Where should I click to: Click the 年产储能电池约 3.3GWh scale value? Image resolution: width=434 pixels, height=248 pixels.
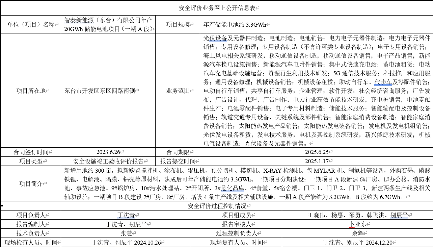[235, 24]
